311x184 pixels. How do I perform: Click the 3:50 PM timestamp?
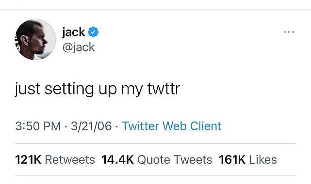[x=38, y=126]
